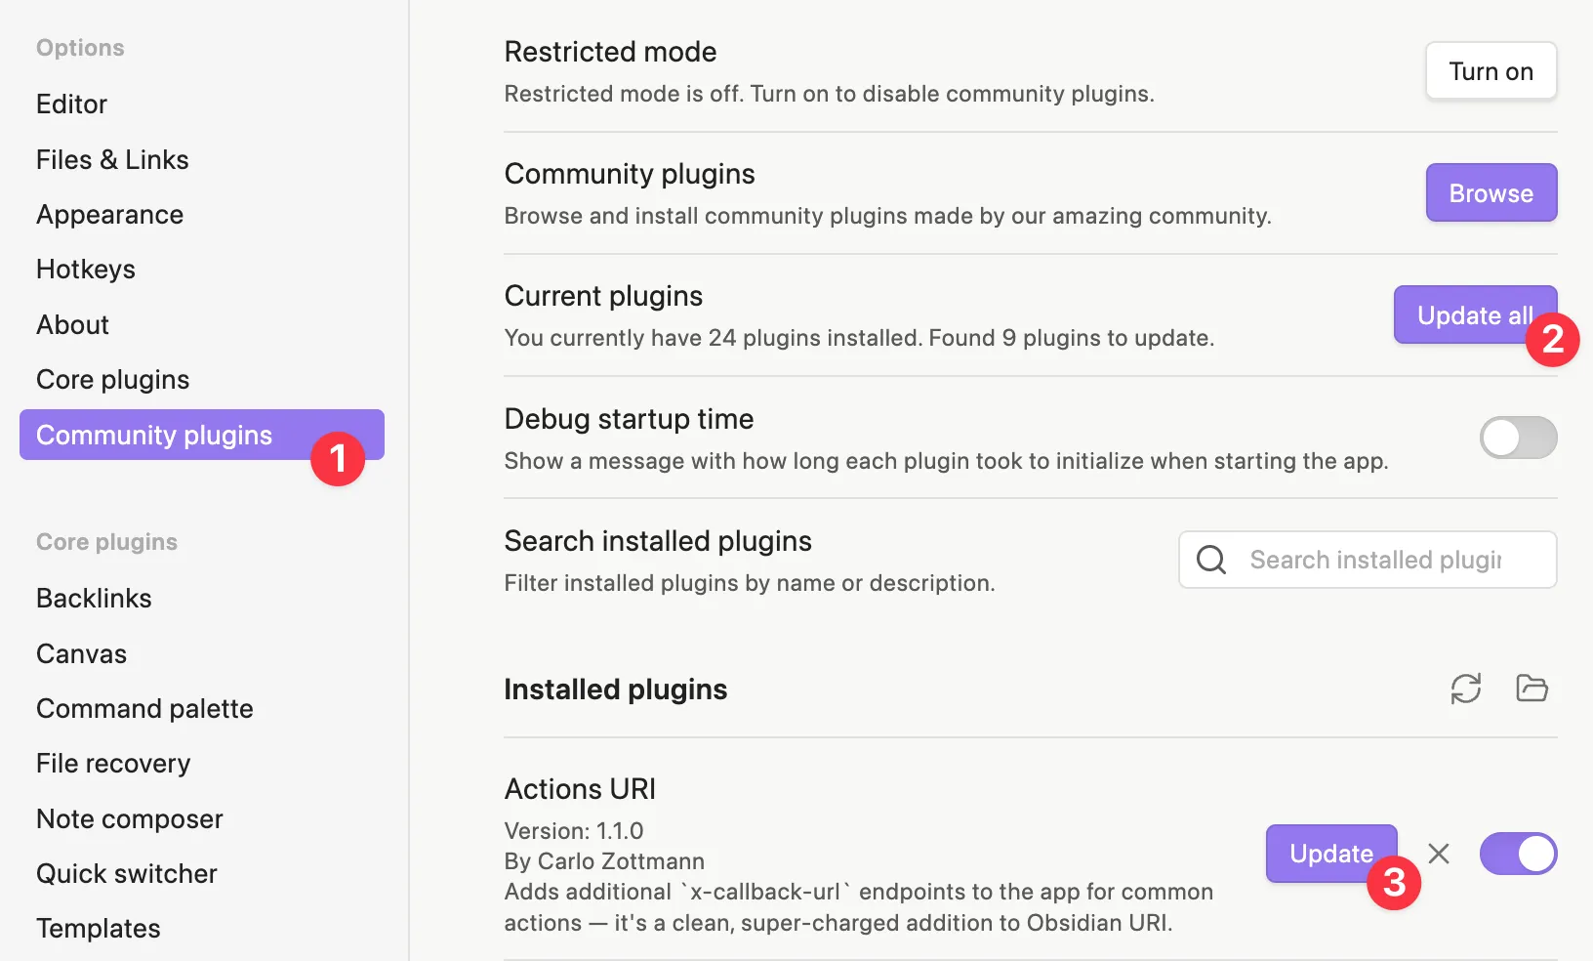Open Hotkeys settings
1593x961 pixels.
[x=86, y=269]
